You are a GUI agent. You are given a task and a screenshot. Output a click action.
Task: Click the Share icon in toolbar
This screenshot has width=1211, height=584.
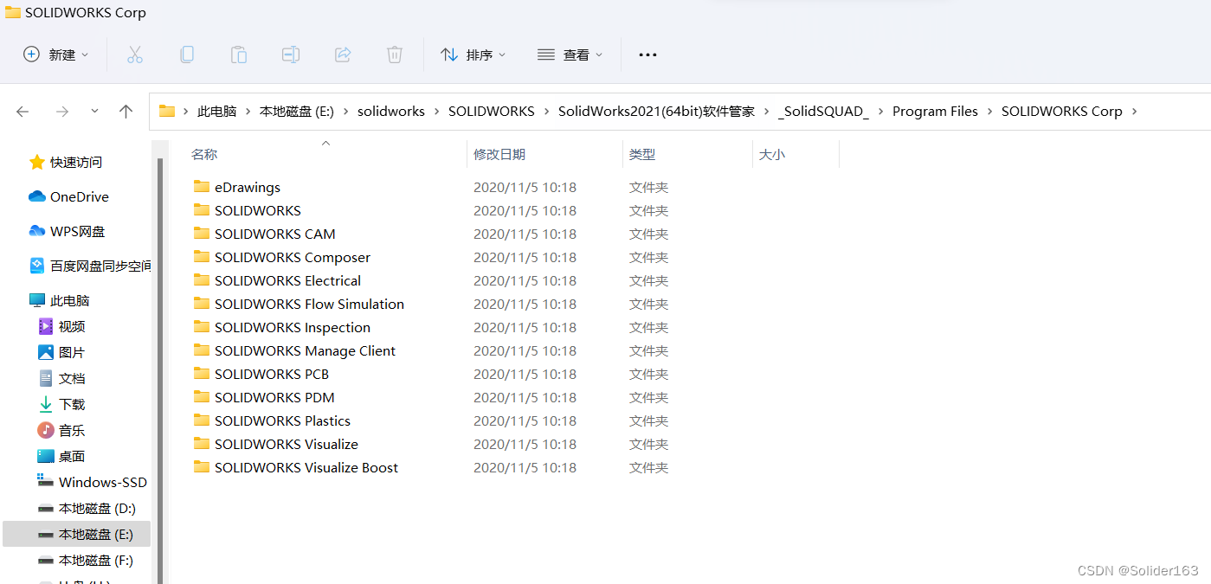coord(343,55)
